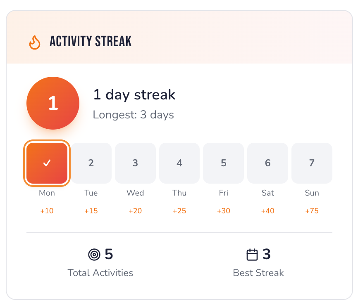Expand Friday's tile to view details
Image resolution: width=358 pixels, height=307 pixels.
[223, 163]
